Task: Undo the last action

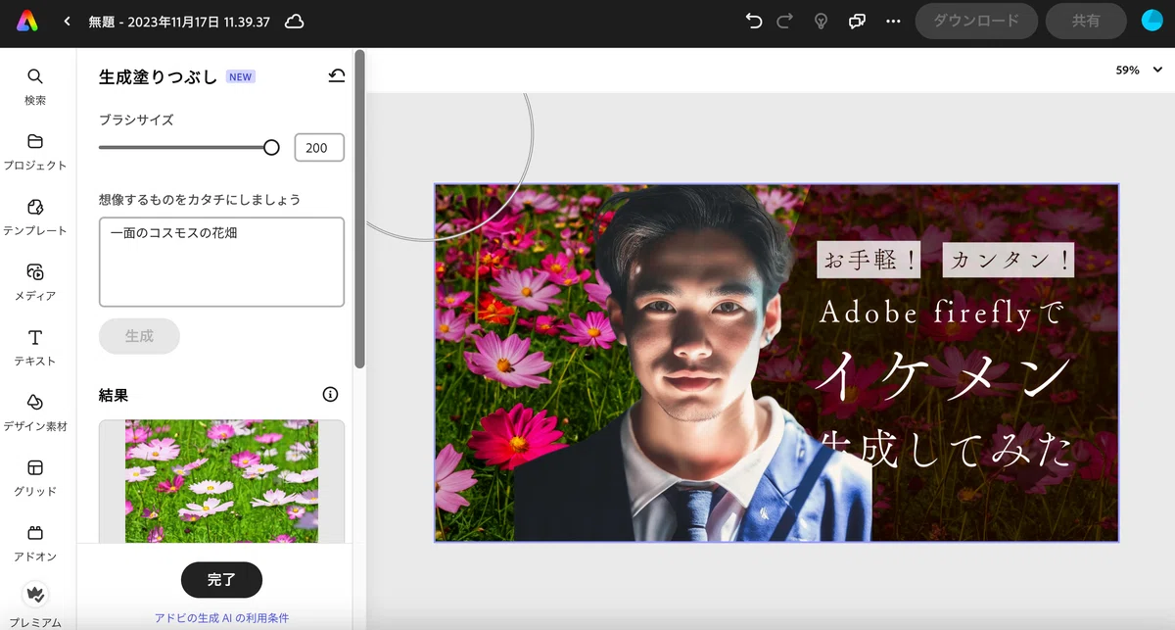Action: (753, 21)
